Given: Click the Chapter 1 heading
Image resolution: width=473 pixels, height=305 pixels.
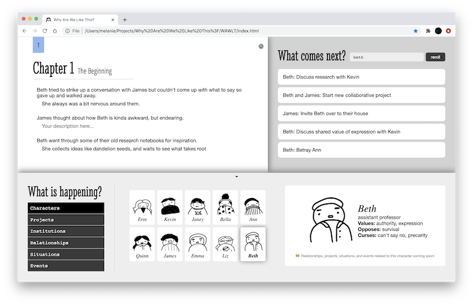Looking at the screenshot, I should [53, 68].
